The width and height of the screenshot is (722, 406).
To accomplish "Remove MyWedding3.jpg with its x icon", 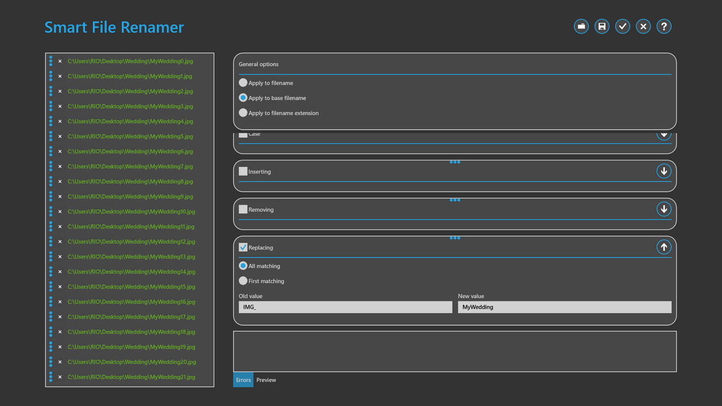I will [60, 106].
